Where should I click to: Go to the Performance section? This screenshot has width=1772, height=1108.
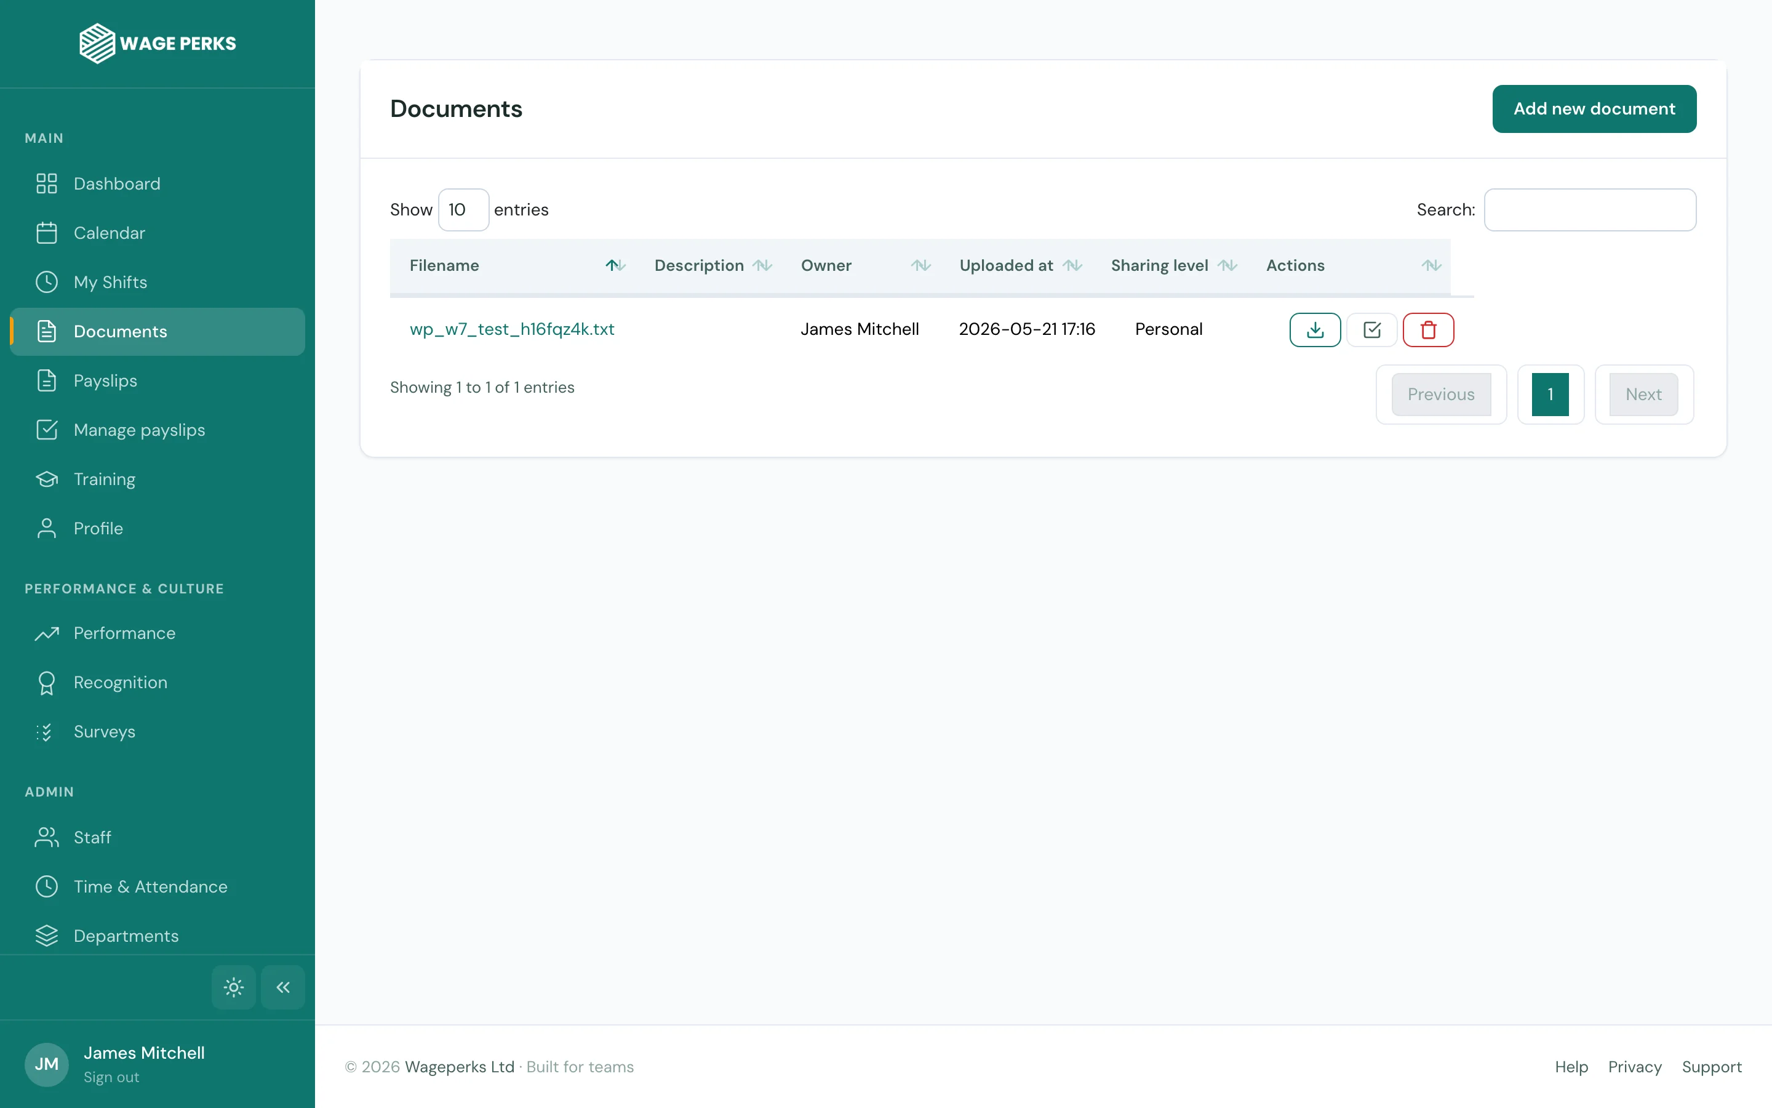click(158, 633)
